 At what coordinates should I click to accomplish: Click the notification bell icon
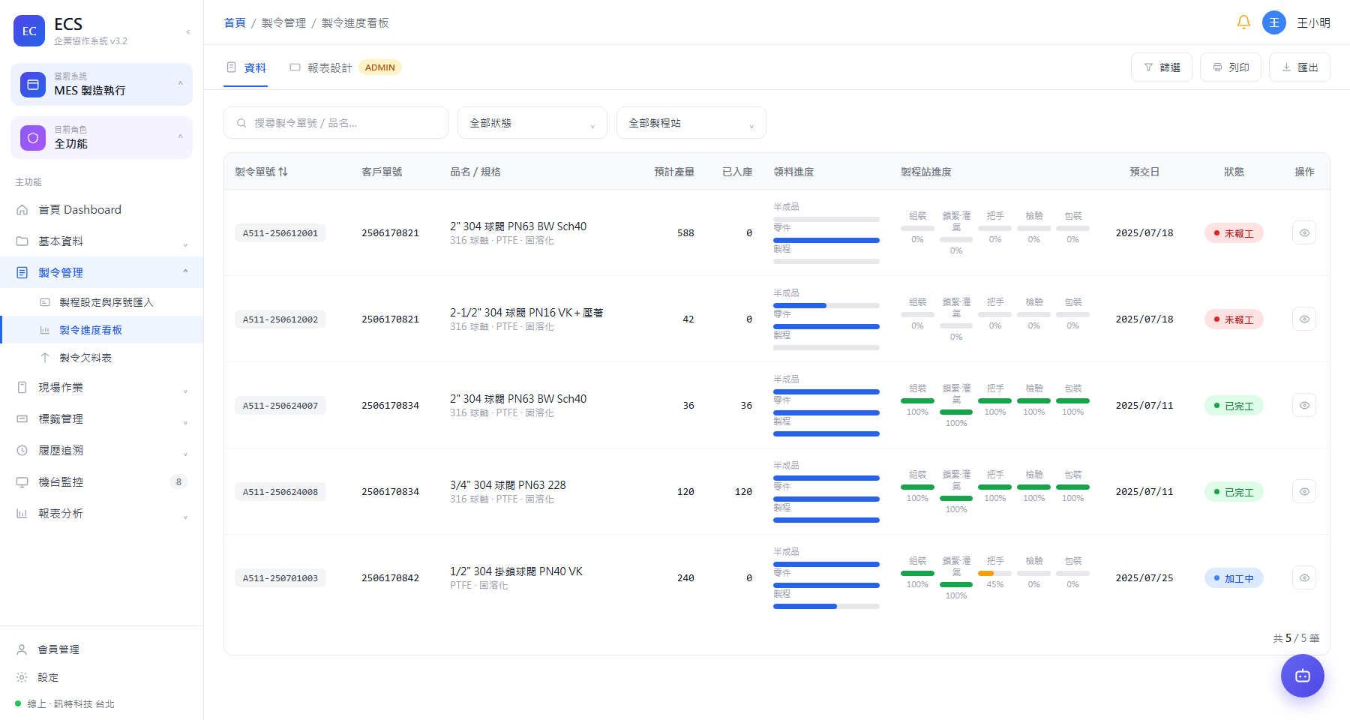pyautogui.click(x=1243, y=22)
